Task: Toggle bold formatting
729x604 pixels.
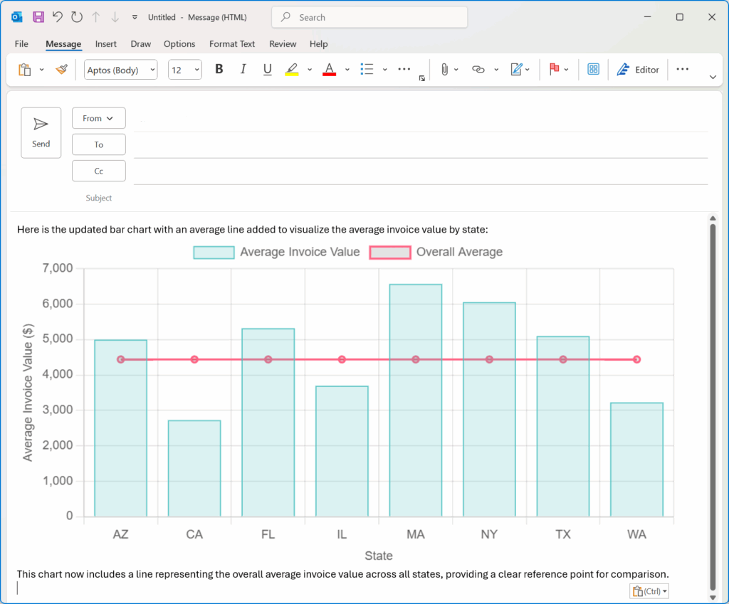Action: [219, 69]
